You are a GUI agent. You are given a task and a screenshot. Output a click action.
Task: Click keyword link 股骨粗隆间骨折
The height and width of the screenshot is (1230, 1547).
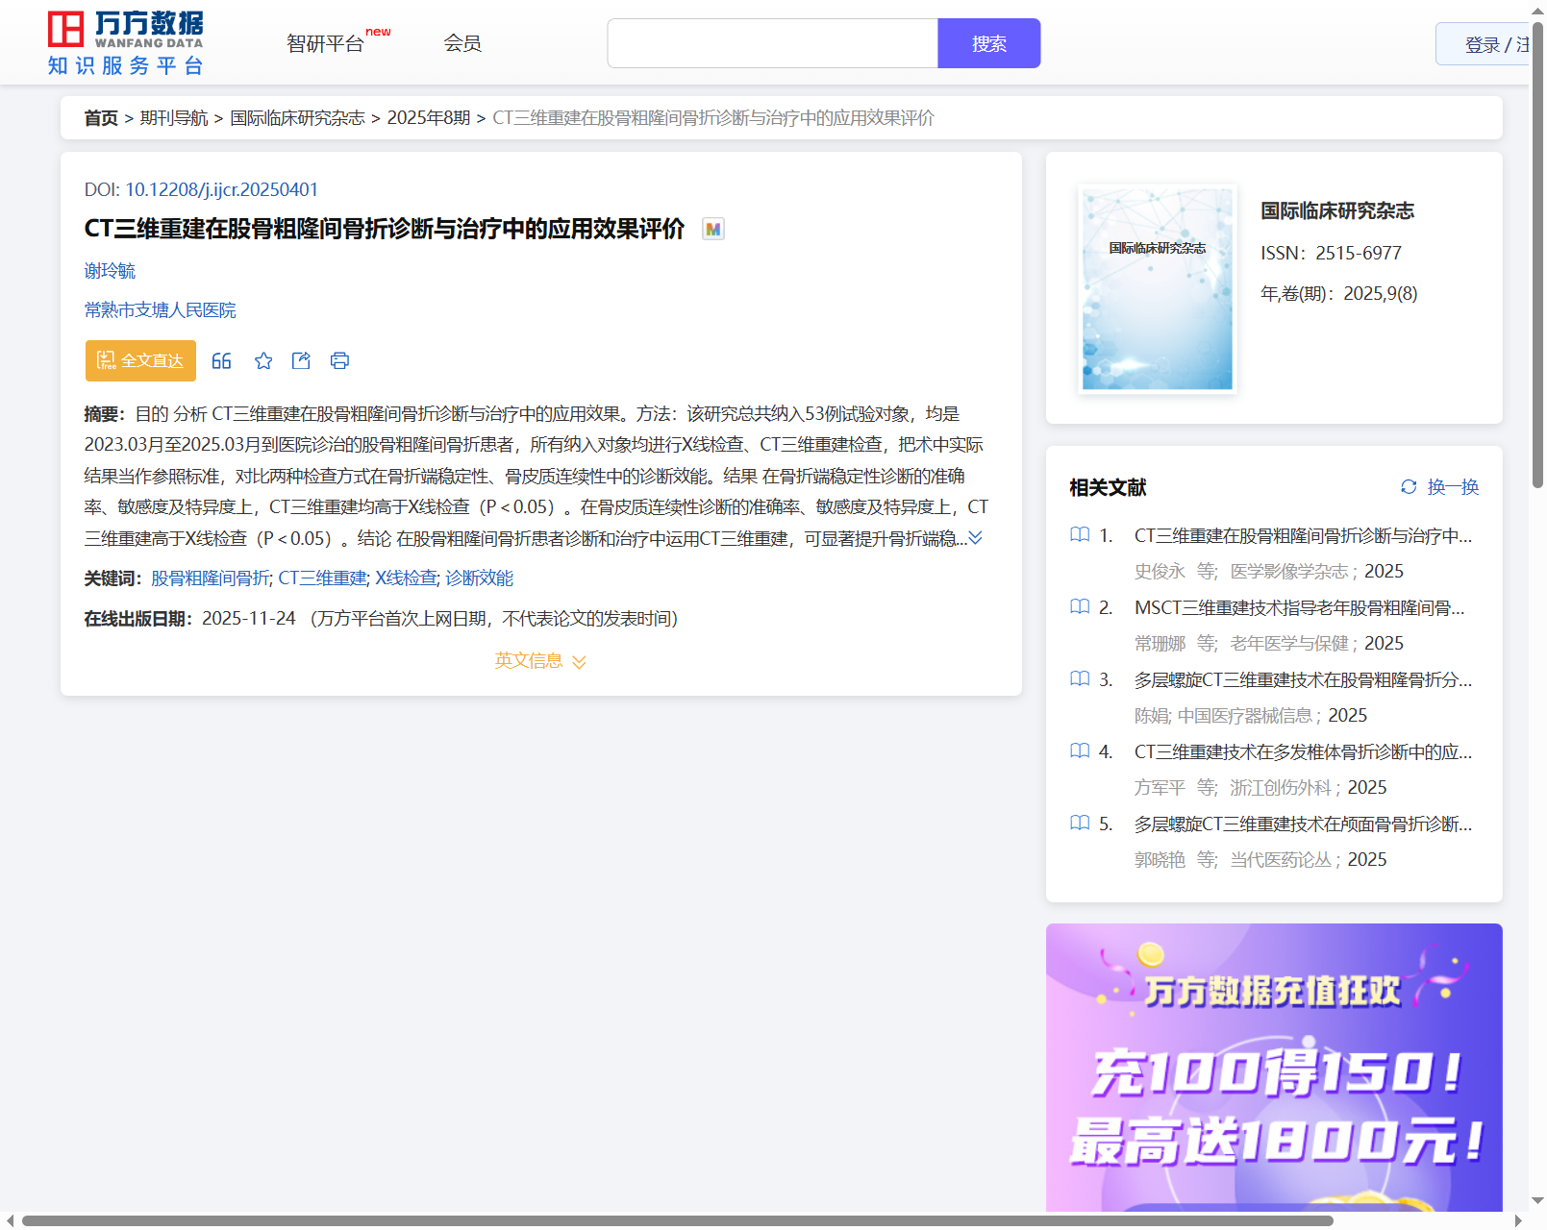211,578
